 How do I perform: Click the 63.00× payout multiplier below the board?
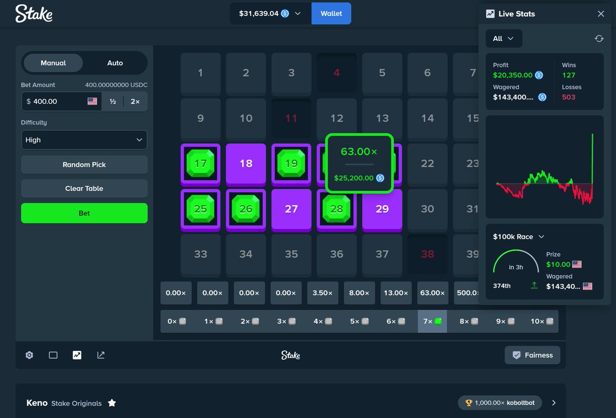point(433,293)
